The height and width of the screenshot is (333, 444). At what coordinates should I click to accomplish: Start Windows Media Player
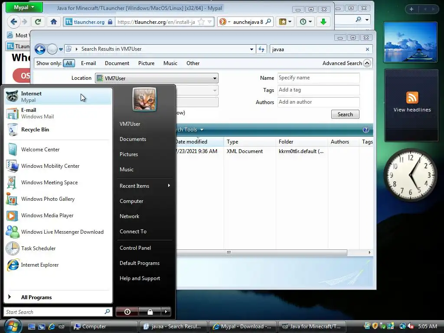(x=58, y=215)
